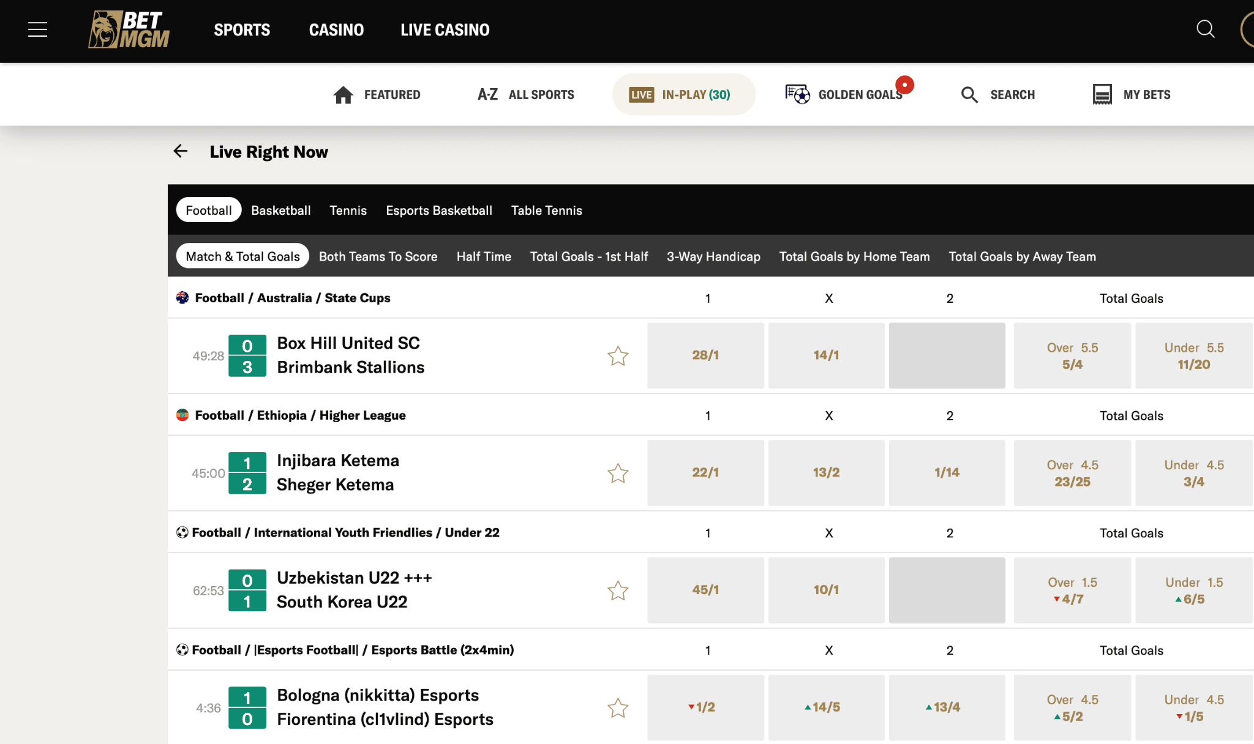Star the Injibara Ketema fixture

[x=618, y=473]
